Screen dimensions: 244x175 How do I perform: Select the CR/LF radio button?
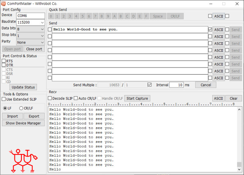click(21, 108)
